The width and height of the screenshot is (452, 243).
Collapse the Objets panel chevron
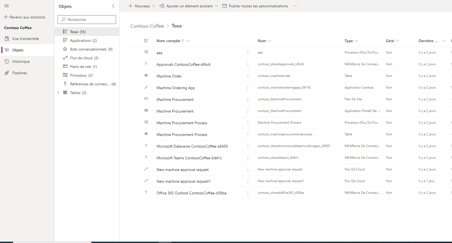pyautogui.click(x=113, y=6)
